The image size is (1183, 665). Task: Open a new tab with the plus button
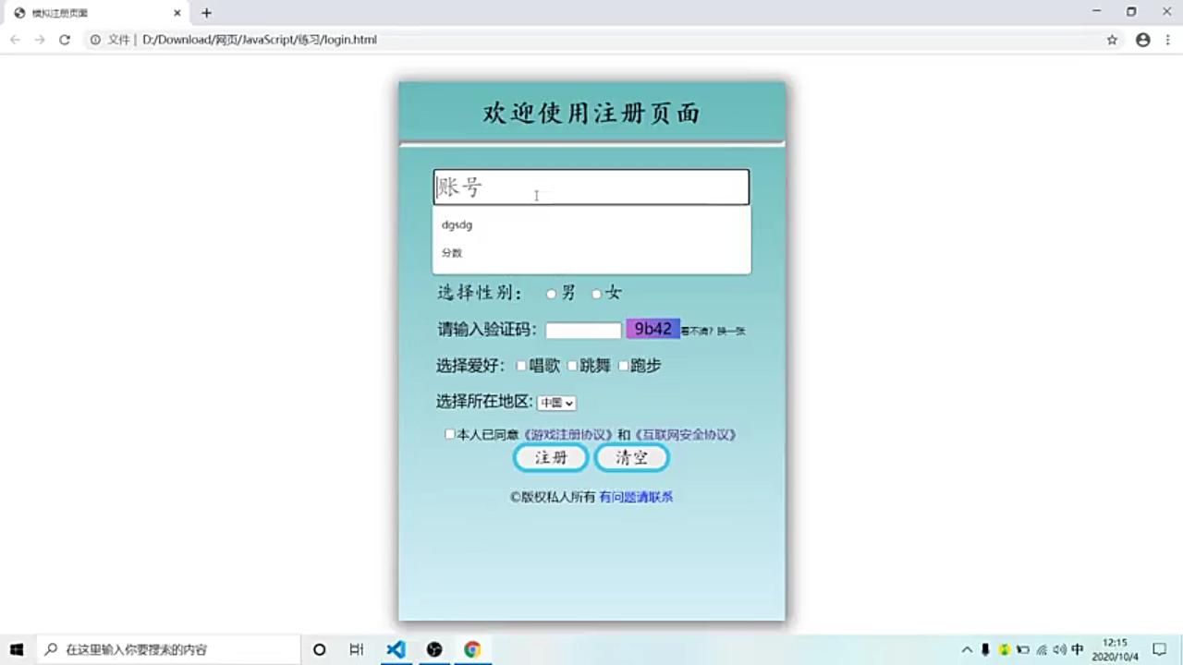pyautogui.click(x=206, y=13)
